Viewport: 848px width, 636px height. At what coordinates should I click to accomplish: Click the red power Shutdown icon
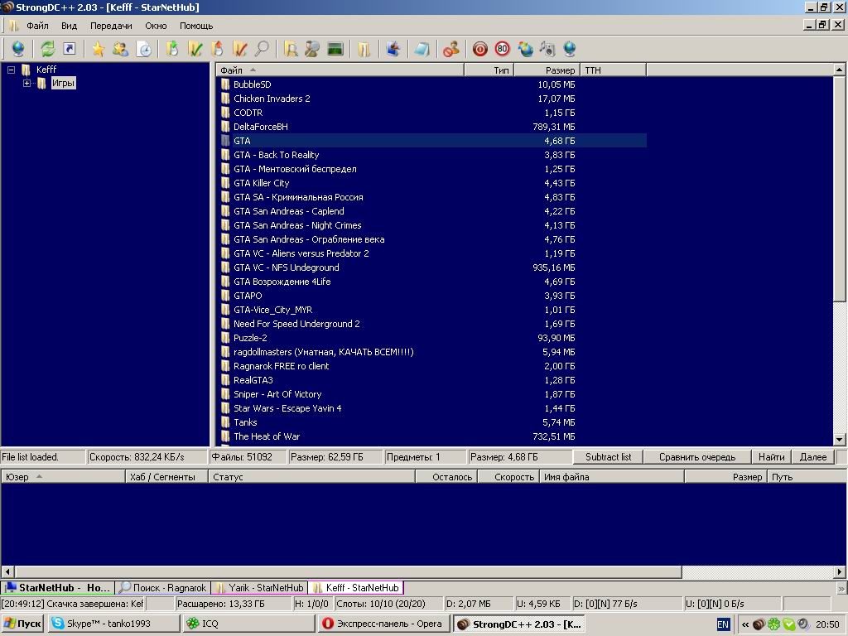[x=479, y=49]
